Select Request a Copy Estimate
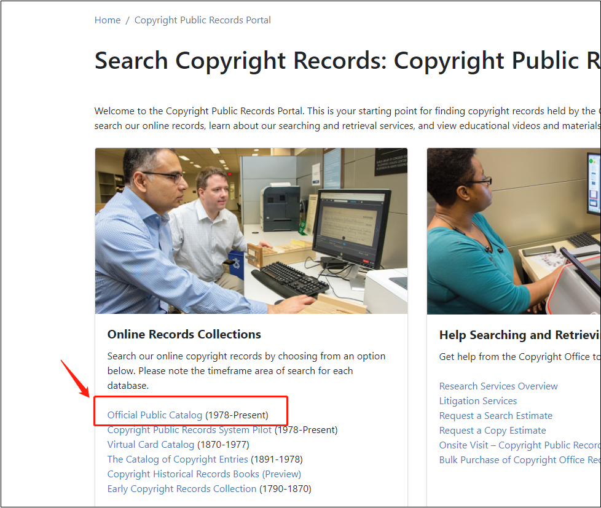The height and width of the screenshot is (508, 601). (x=492, y=431)
